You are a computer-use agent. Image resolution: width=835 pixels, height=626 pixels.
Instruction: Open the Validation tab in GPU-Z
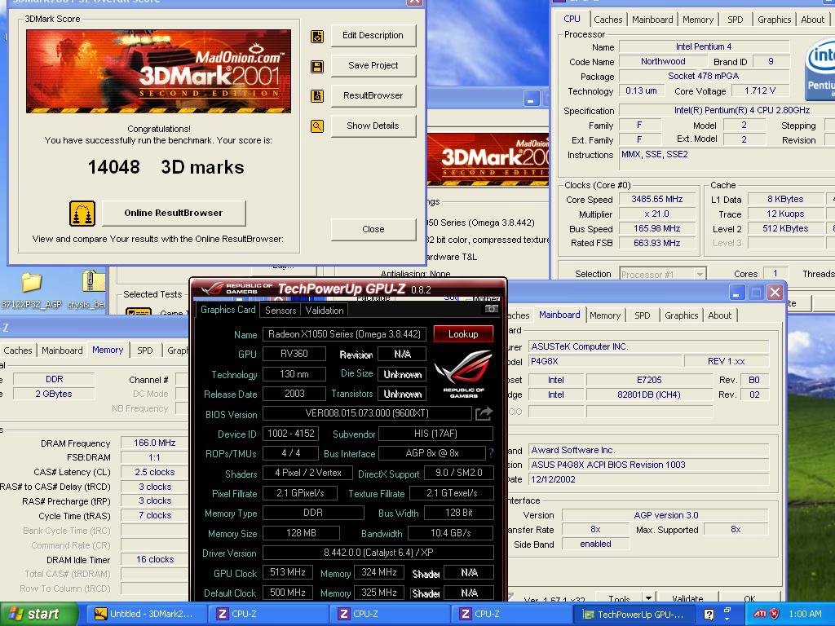tap(325, 311)
